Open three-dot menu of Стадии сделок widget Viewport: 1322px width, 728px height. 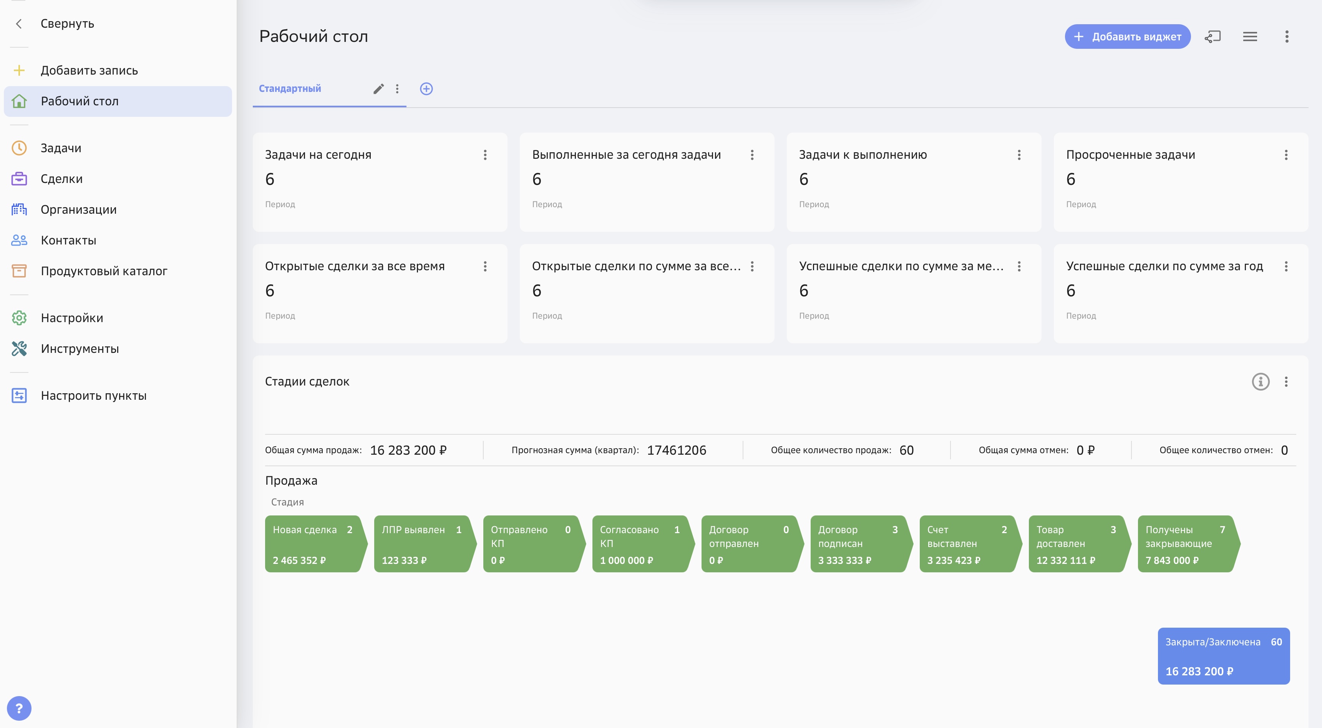[1286, 381]
